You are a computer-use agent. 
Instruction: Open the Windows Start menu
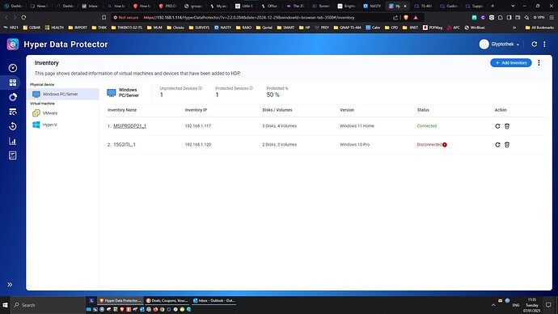pyautogui.click(x=5, y=305)
